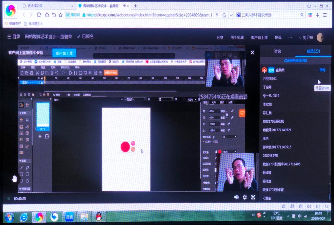Expand the address bar dropdown arrow

click(x=231, y=15)
